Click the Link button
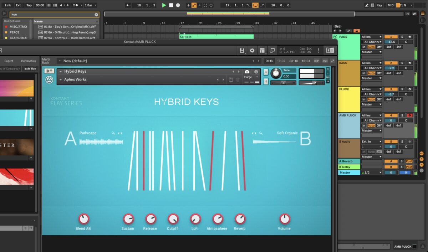 click(8, 5)
